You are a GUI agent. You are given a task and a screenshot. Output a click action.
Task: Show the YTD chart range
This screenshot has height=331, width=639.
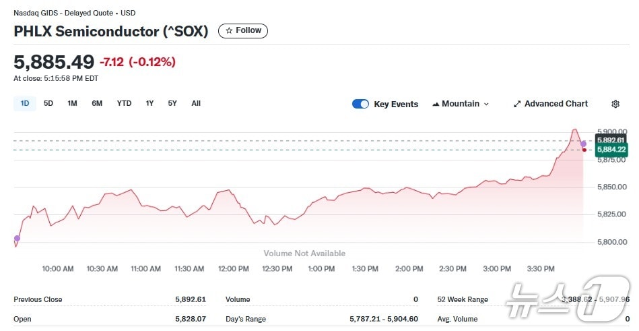pos(124,103)
